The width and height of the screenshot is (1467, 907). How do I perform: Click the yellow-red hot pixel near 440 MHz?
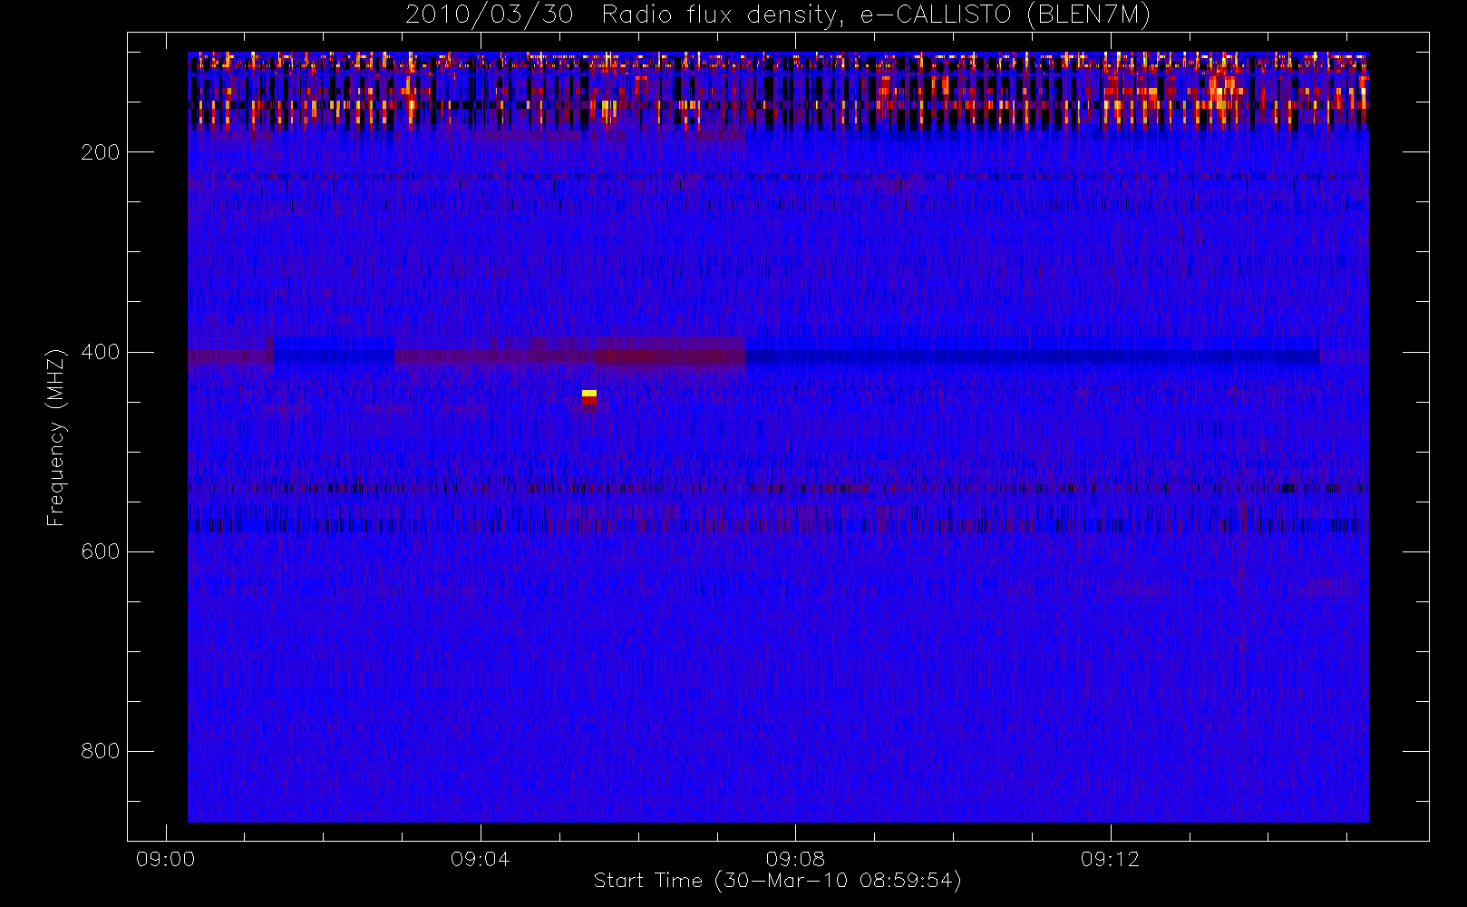click(x=589, y=397)
